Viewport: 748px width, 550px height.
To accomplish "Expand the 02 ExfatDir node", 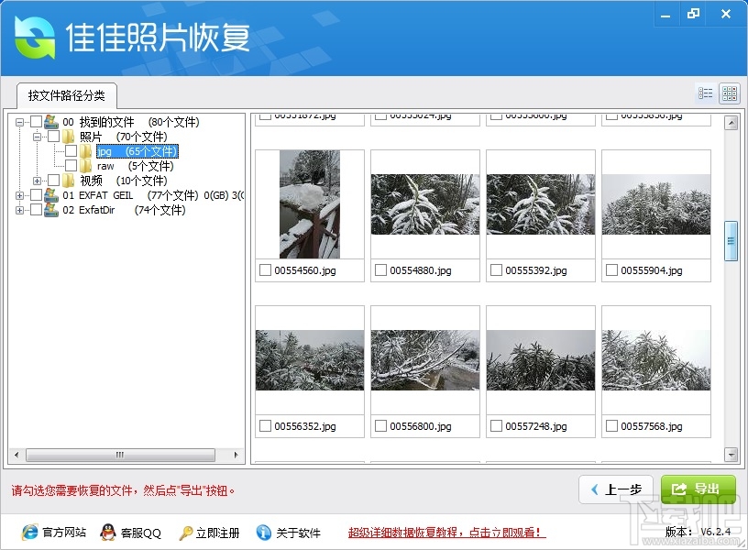I will tap(19, 210).
